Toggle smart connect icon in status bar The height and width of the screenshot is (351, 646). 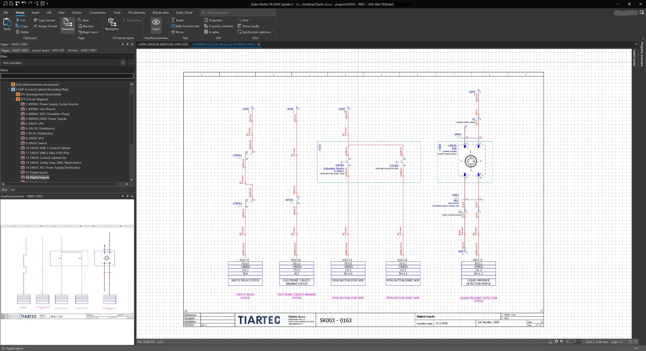click(x=568, y=342)
